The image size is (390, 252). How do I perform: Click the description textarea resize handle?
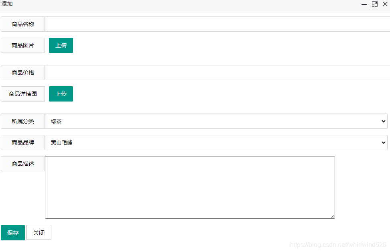tap(333, 216)
